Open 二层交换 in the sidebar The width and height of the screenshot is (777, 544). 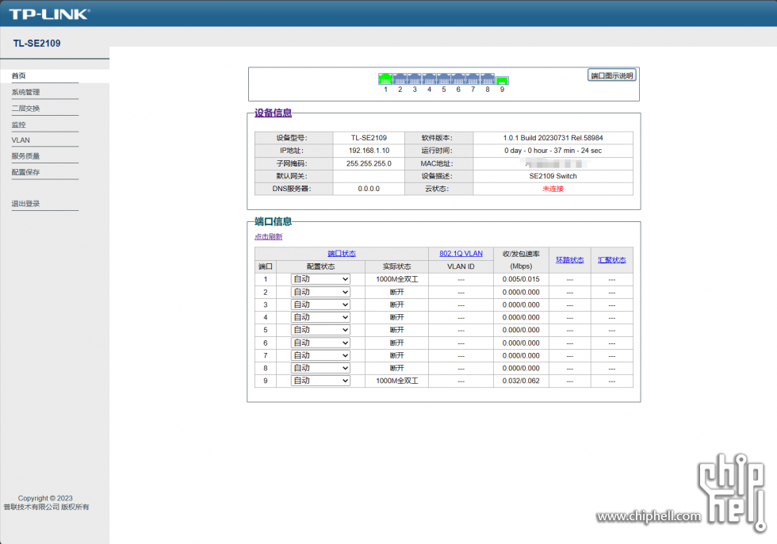click(25, 109)
